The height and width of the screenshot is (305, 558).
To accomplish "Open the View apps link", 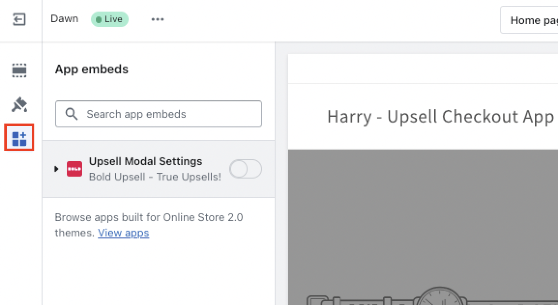I will point(123,233).
